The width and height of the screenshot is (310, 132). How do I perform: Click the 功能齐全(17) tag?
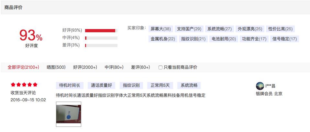pyautogui.click(x=254, y=39)
